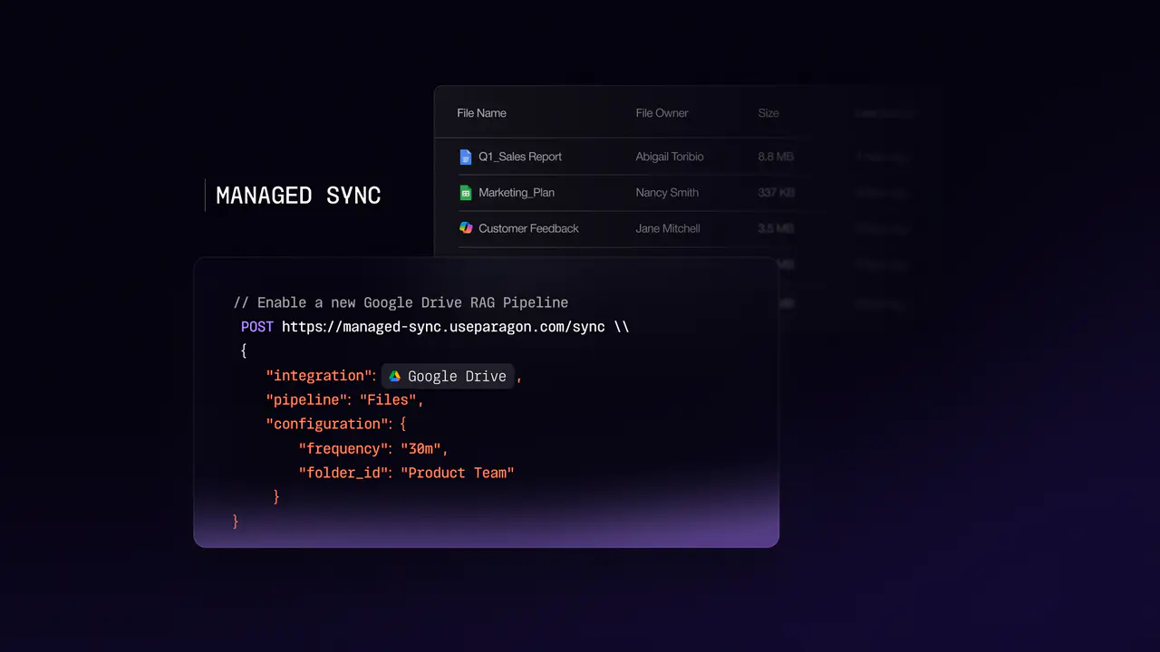1160x652 pixels.
Task: Click the 337 KB size value
Action: [x=778, y=193]
